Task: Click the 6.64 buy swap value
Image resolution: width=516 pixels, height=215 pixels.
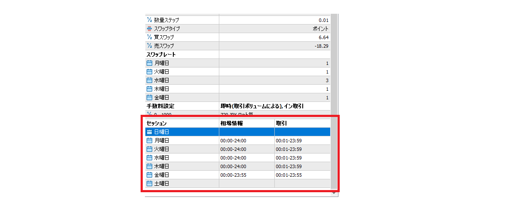Action: [323, 37]
